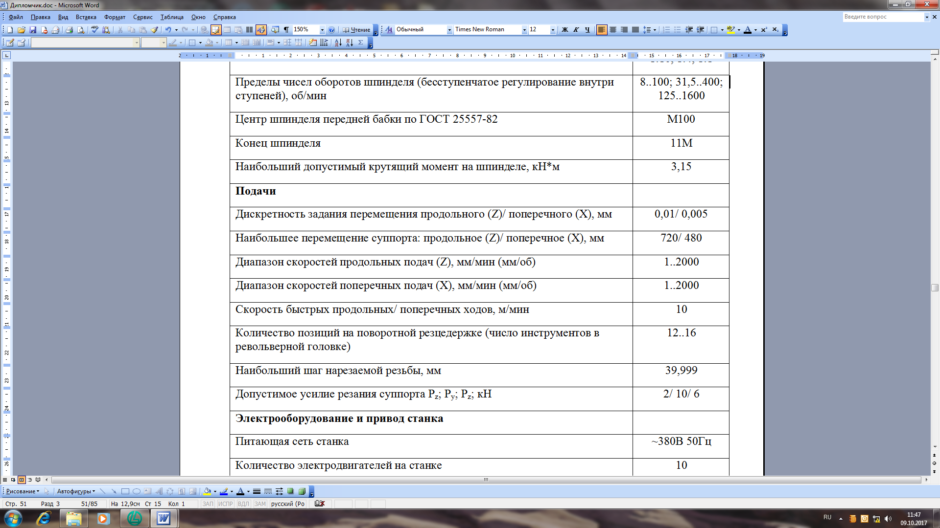Apply superscript x² formatting

pyautogui.click(x=764, y=30)
